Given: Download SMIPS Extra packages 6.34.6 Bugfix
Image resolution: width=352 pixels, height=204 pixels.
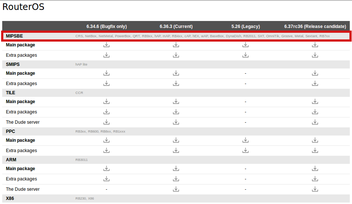Looking at the screenshot, I should point(106,84).
